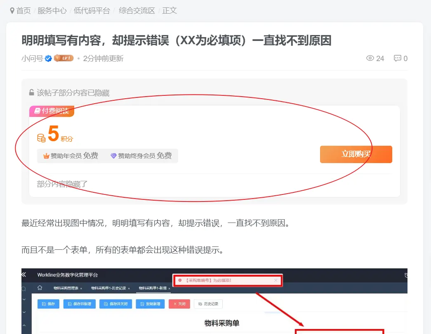Viewport: 431px width, 334px height.
Task: Click paragraph starting 而且不是一个表单
Action: [123, 250]
